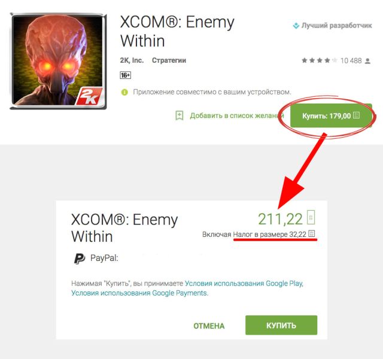The height and width of the screenshot is (359, 383).
Task: Click the currency symbol beside 211,22
Action: coord(311,217)
